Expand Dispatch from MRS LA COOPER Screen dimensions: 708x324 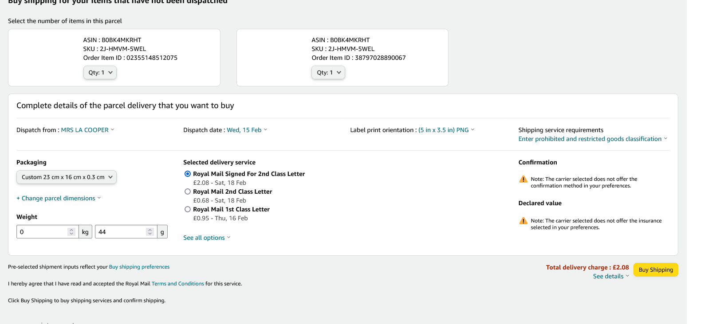click(x=87, y=130)
